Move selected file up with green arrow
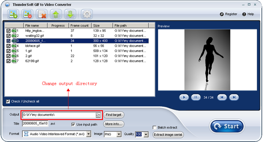This screenshot has height=142, width=263. pyautogui.click(x=56, y=14)
